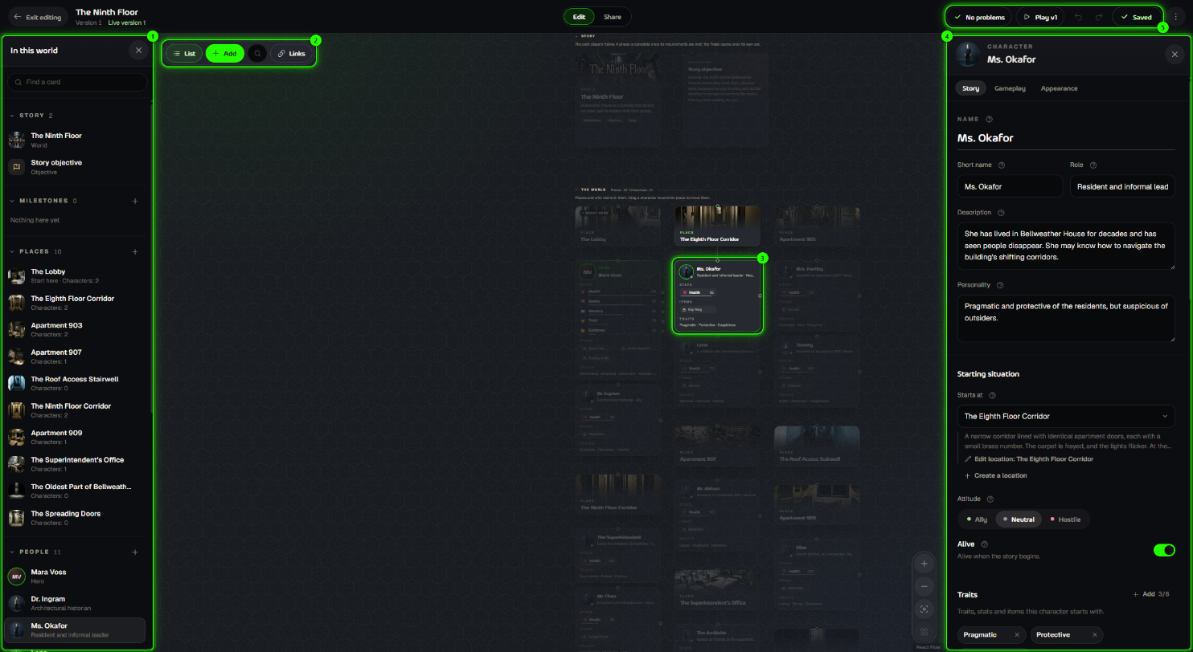Click the Short name input field
Viewport: 1193px width, 652px height.
pyautogui.click(x=1010, y=186)
